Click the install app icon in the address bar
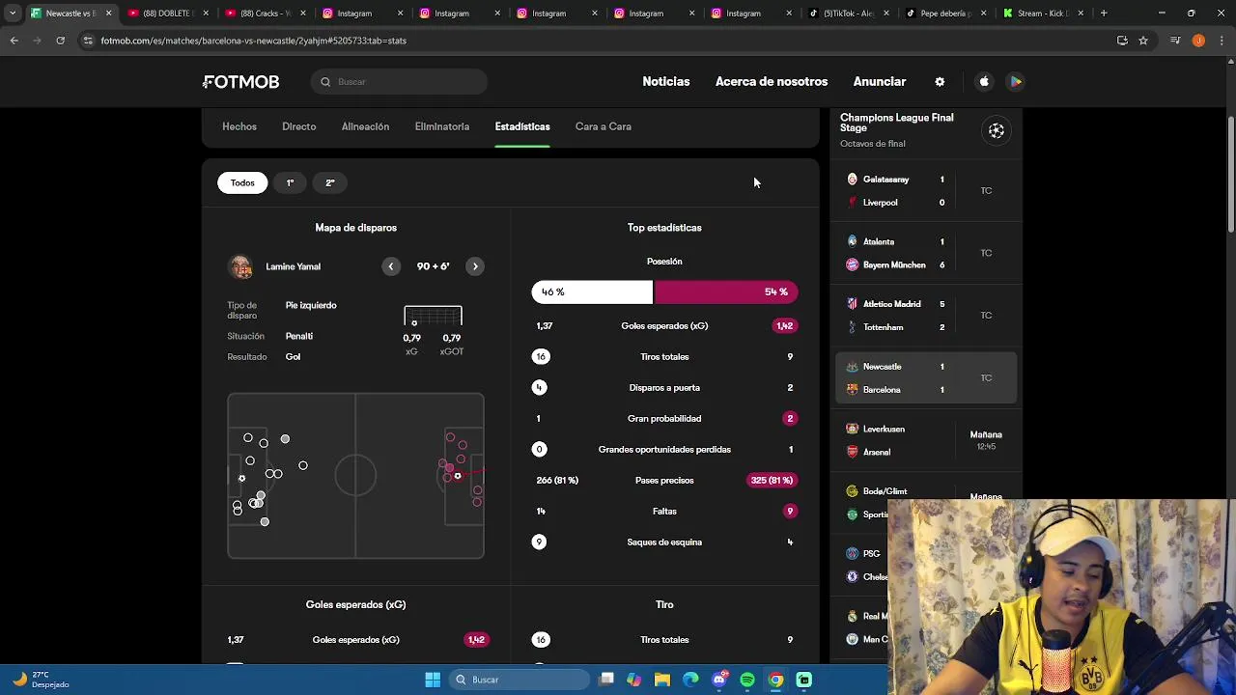1236x695 pixels. 1122,41
